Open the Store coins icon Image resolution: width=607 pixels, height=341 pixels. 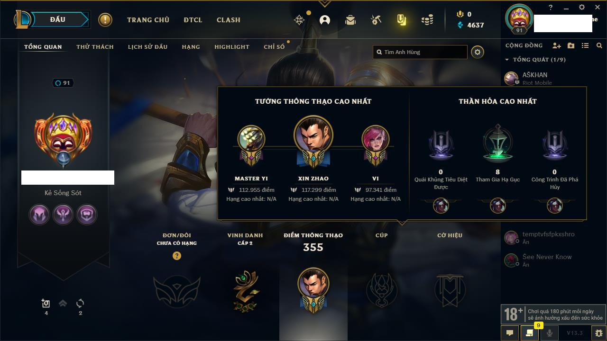(427, 20)
